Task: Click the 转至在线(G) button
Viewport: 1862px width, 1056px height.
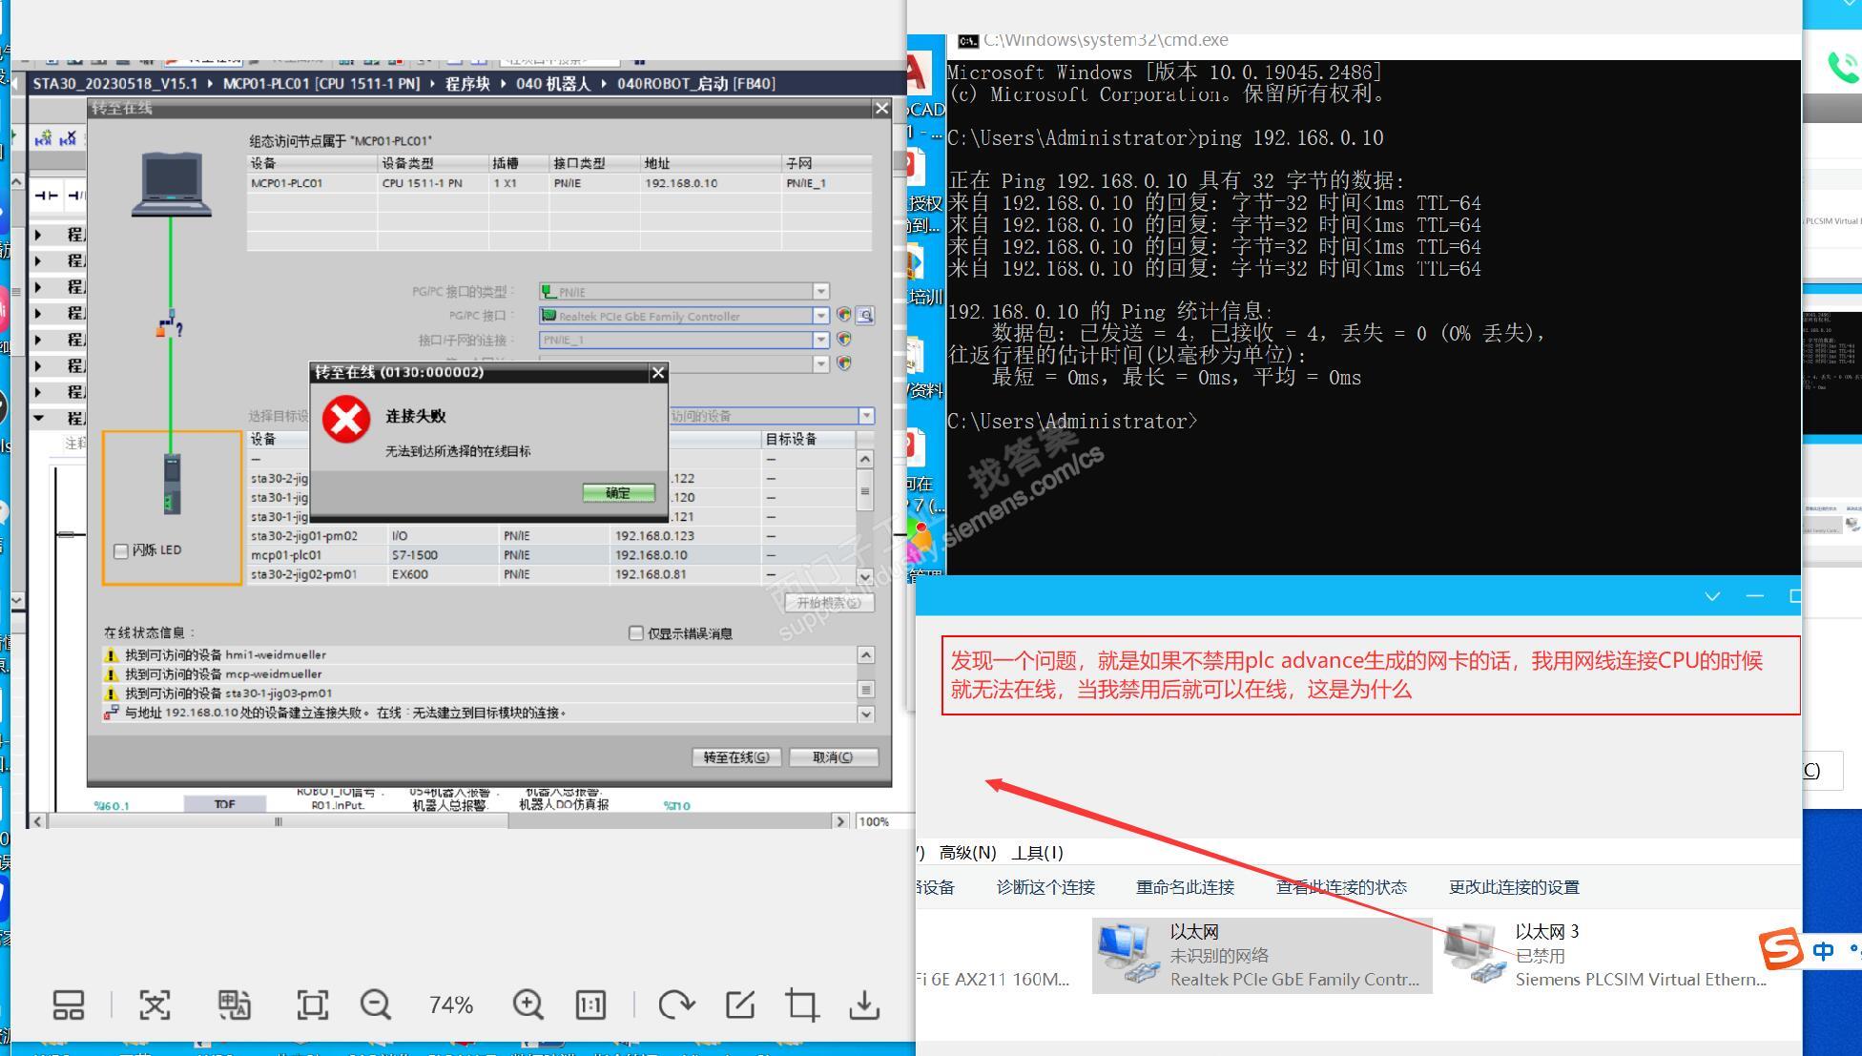Action: [x=735, y=757]
